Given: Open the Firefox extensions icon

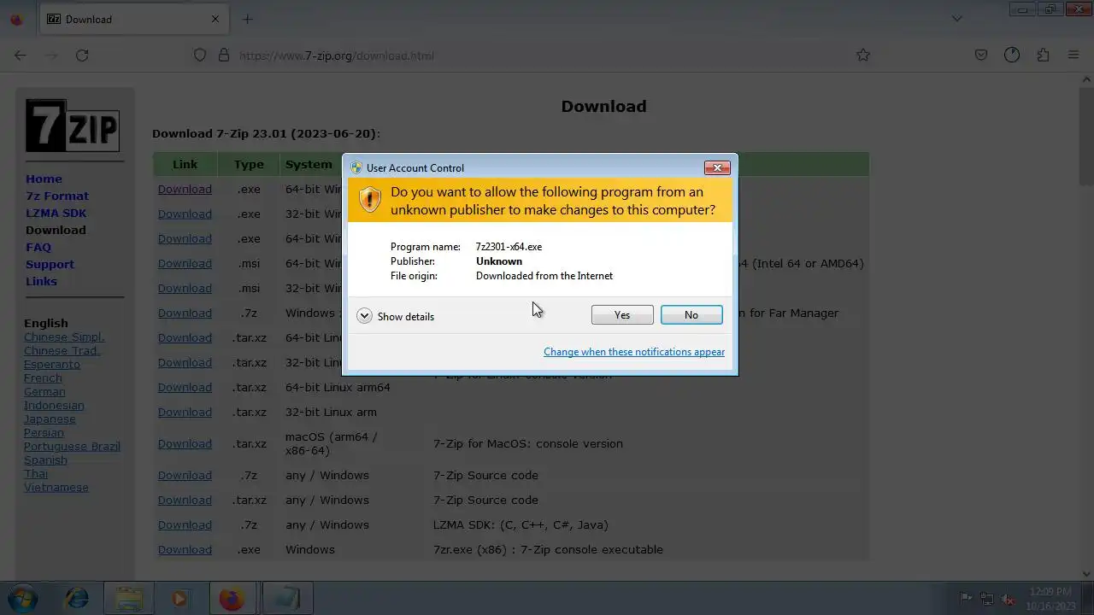Looking at the screenshot, I should [x=1043, y=55].
